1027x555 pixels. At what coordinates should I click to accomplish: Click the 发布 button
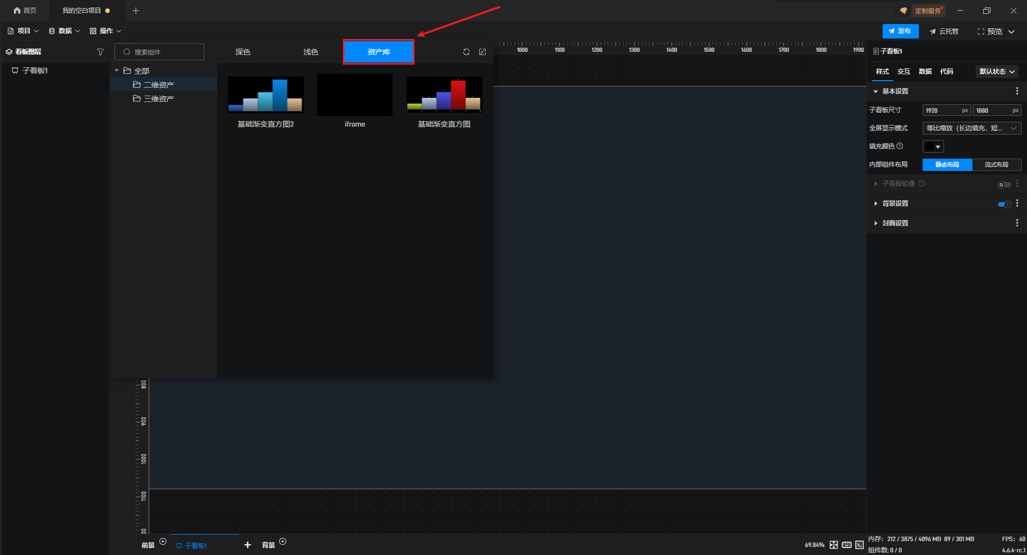[900, 31]
